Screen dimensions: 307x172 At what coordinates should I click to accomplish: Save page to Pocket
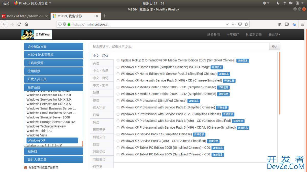tap(240, 24)
